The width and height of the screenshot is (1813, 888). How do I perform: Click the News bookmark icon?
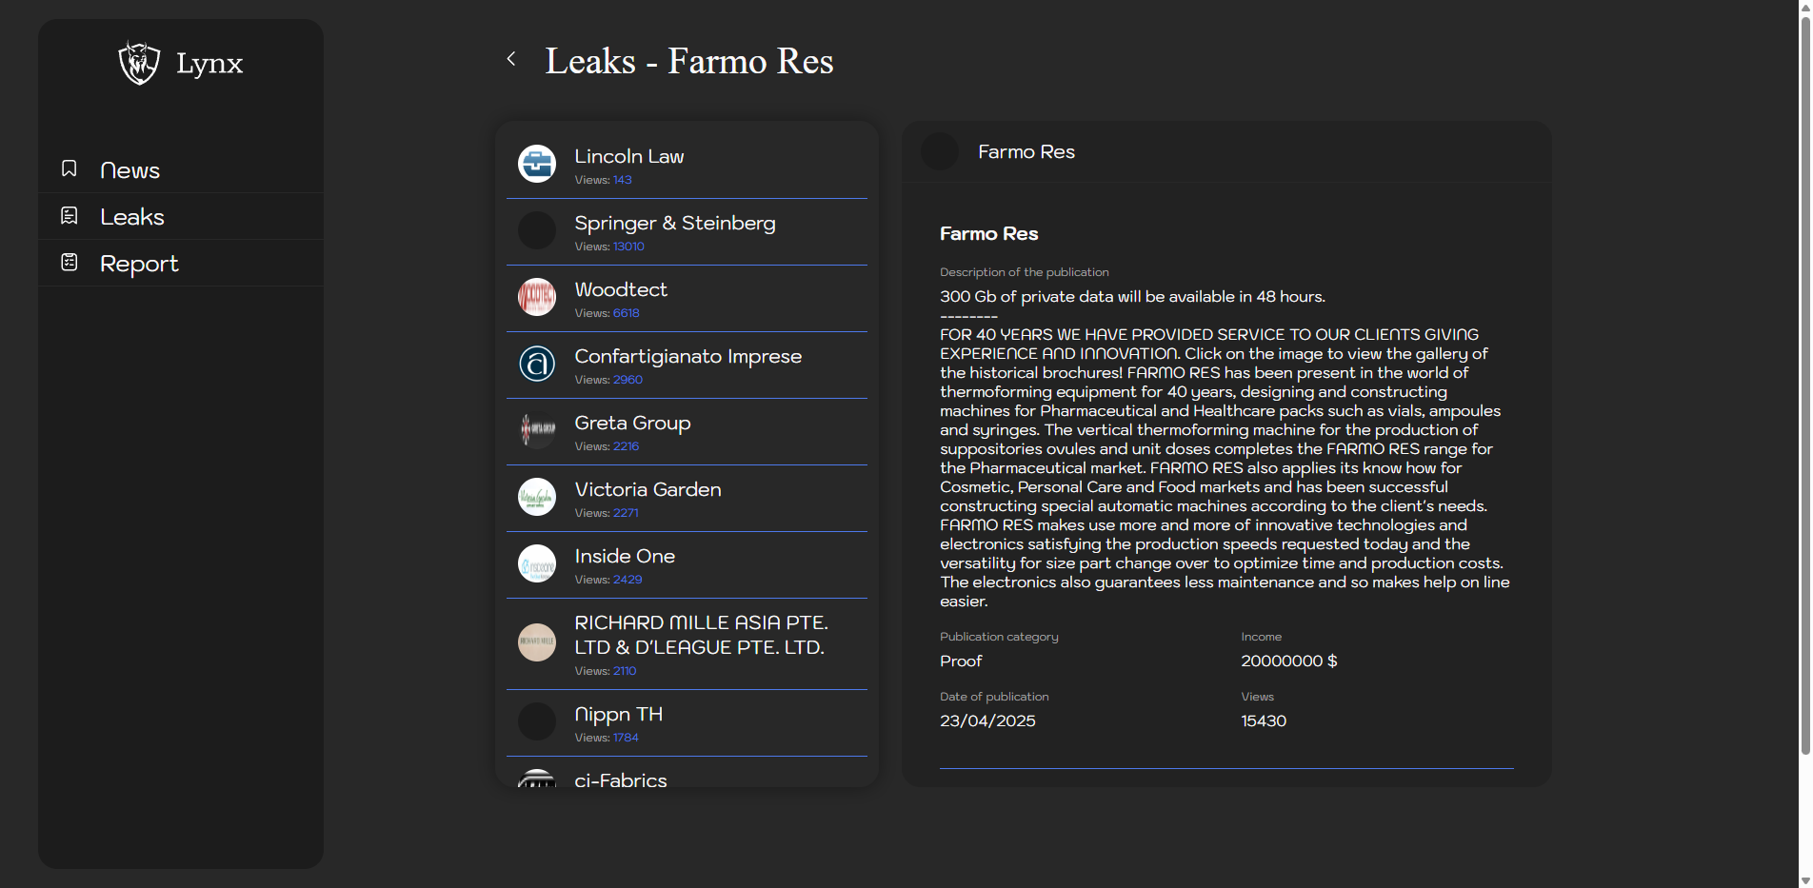point(70,169)
